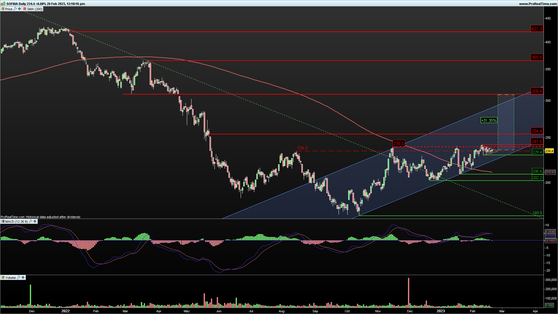Click the 2023 year label on time axis
The image size is (558, 314).
click(441, 311)
